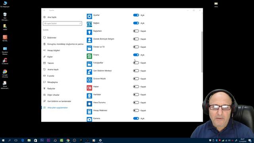Open Task View on taskbar
Image resolution: width=254 pixels, height=143 pixels.
16,140
